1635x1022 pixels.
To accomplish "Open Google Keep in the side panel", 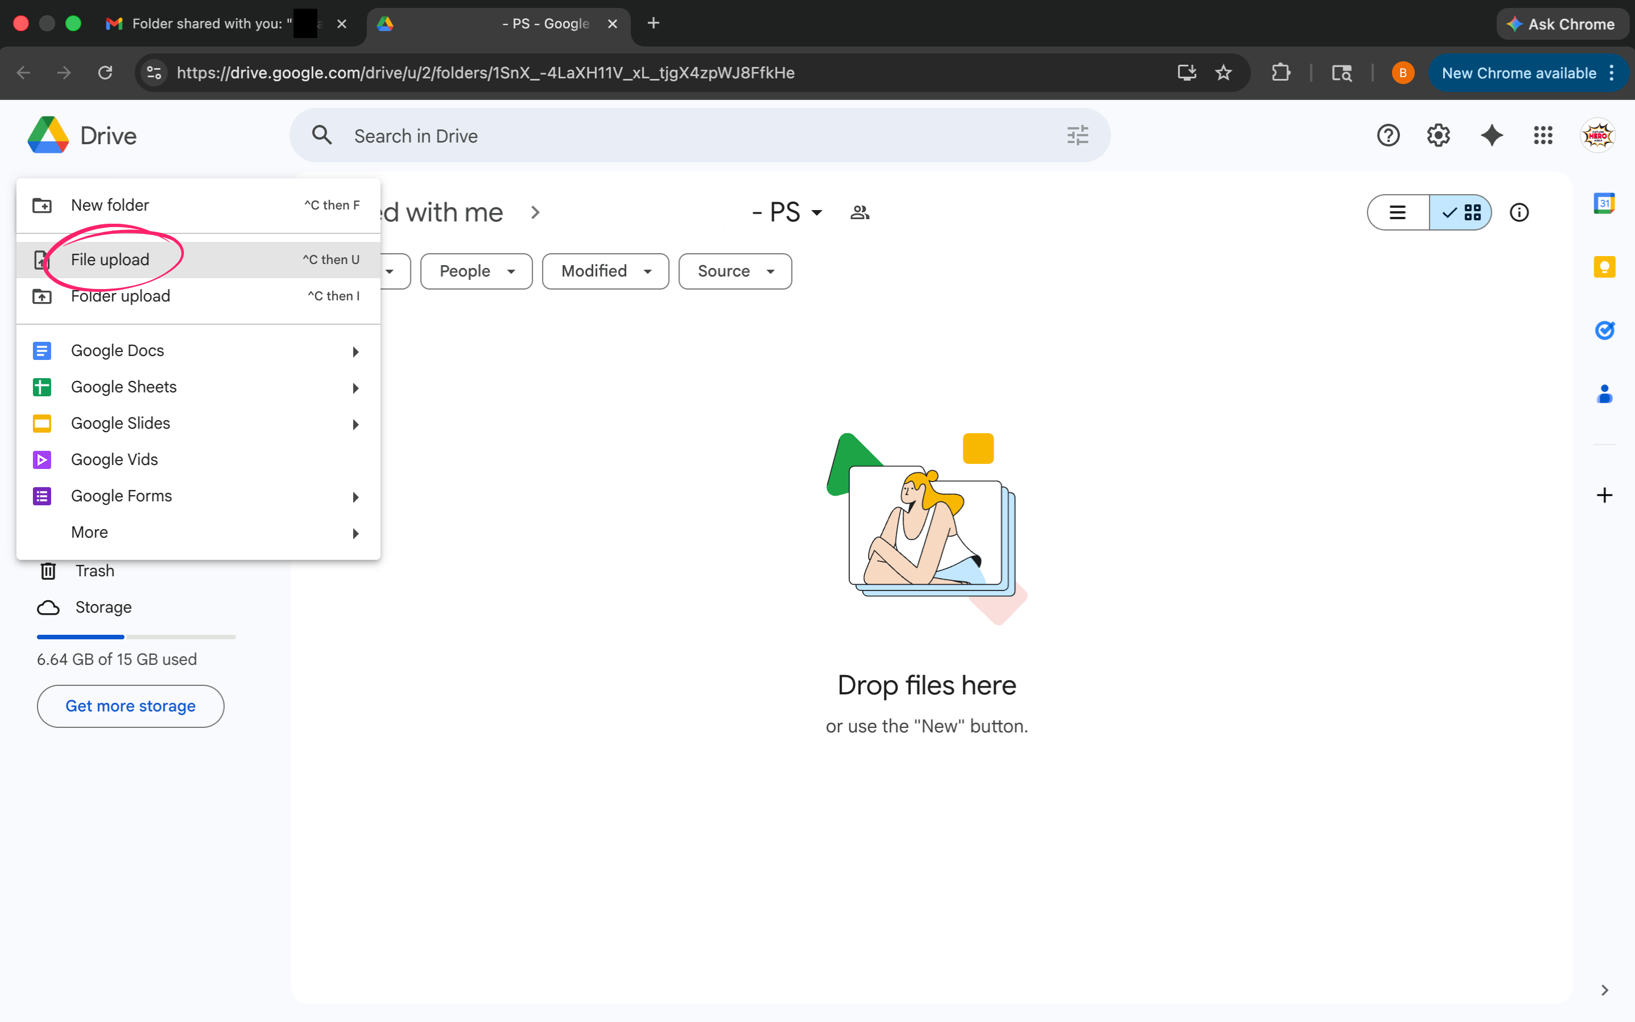I will (1604, 267).
